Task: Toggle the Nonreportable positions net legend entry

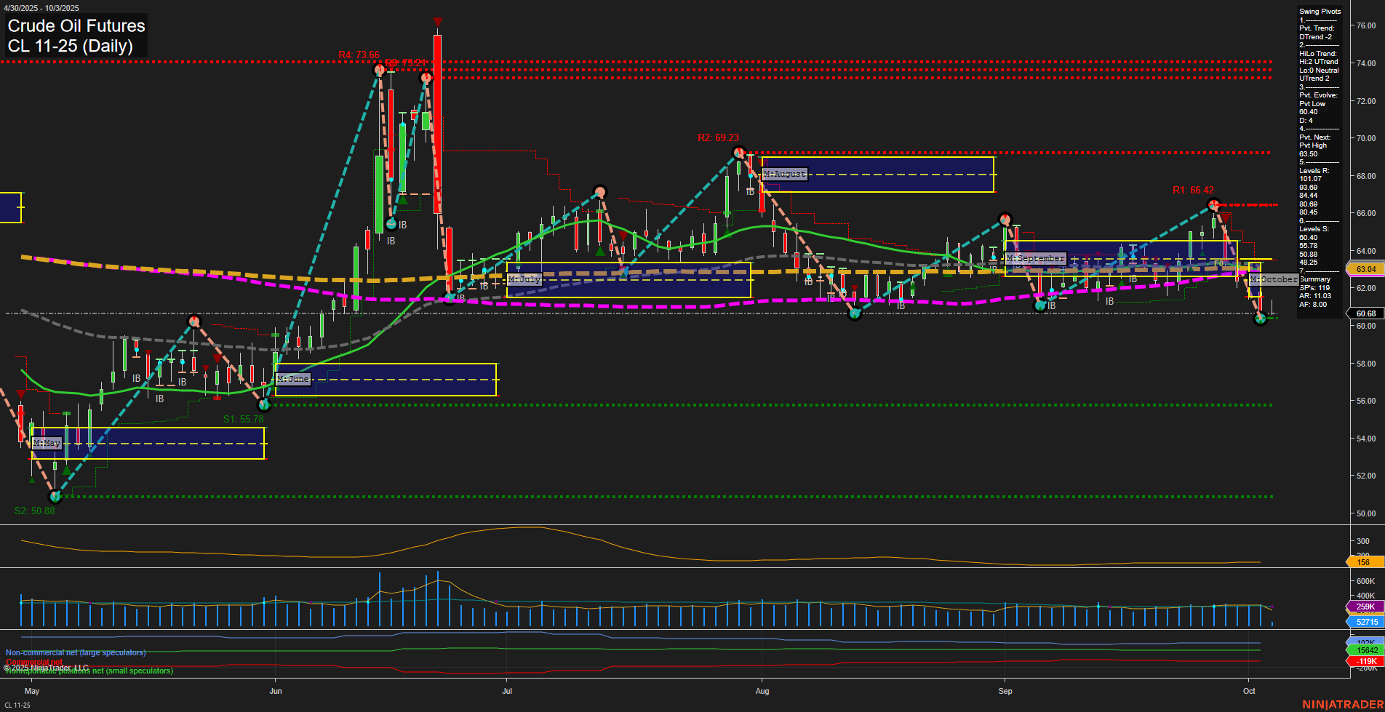Action: coord(88,671)
